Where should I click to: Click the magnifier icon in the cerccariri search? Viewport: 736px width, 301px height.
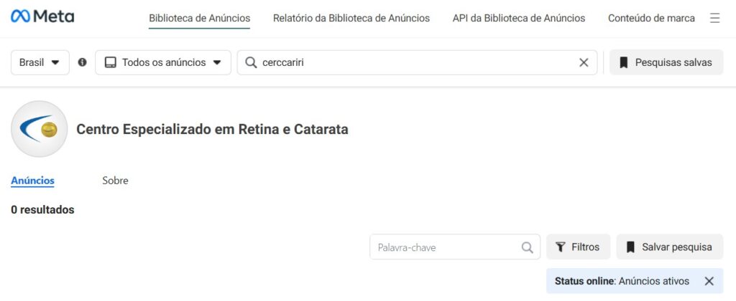[251, 62]
